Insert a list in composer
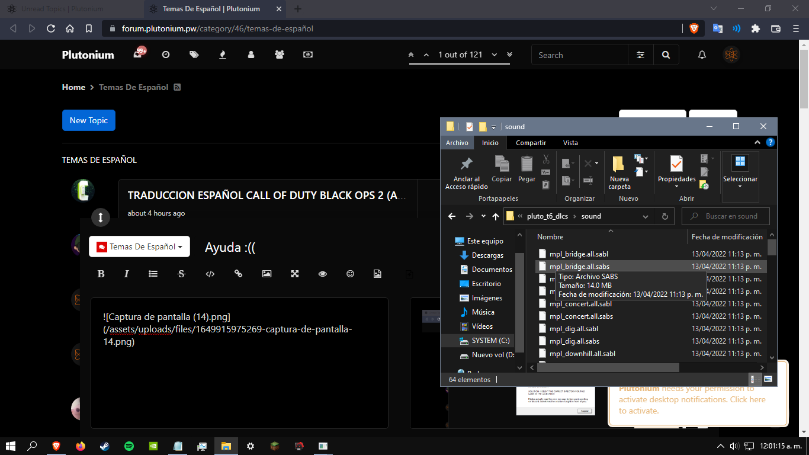809x455 pixels. (153, 274)
